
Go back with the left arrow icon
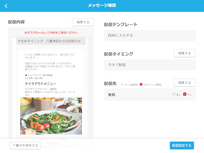tap(6, 6)
